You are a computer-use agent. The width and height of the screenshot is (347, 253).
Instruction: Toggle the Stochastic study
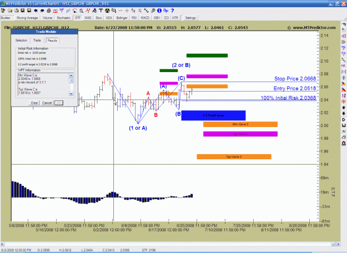click(63, 18)
